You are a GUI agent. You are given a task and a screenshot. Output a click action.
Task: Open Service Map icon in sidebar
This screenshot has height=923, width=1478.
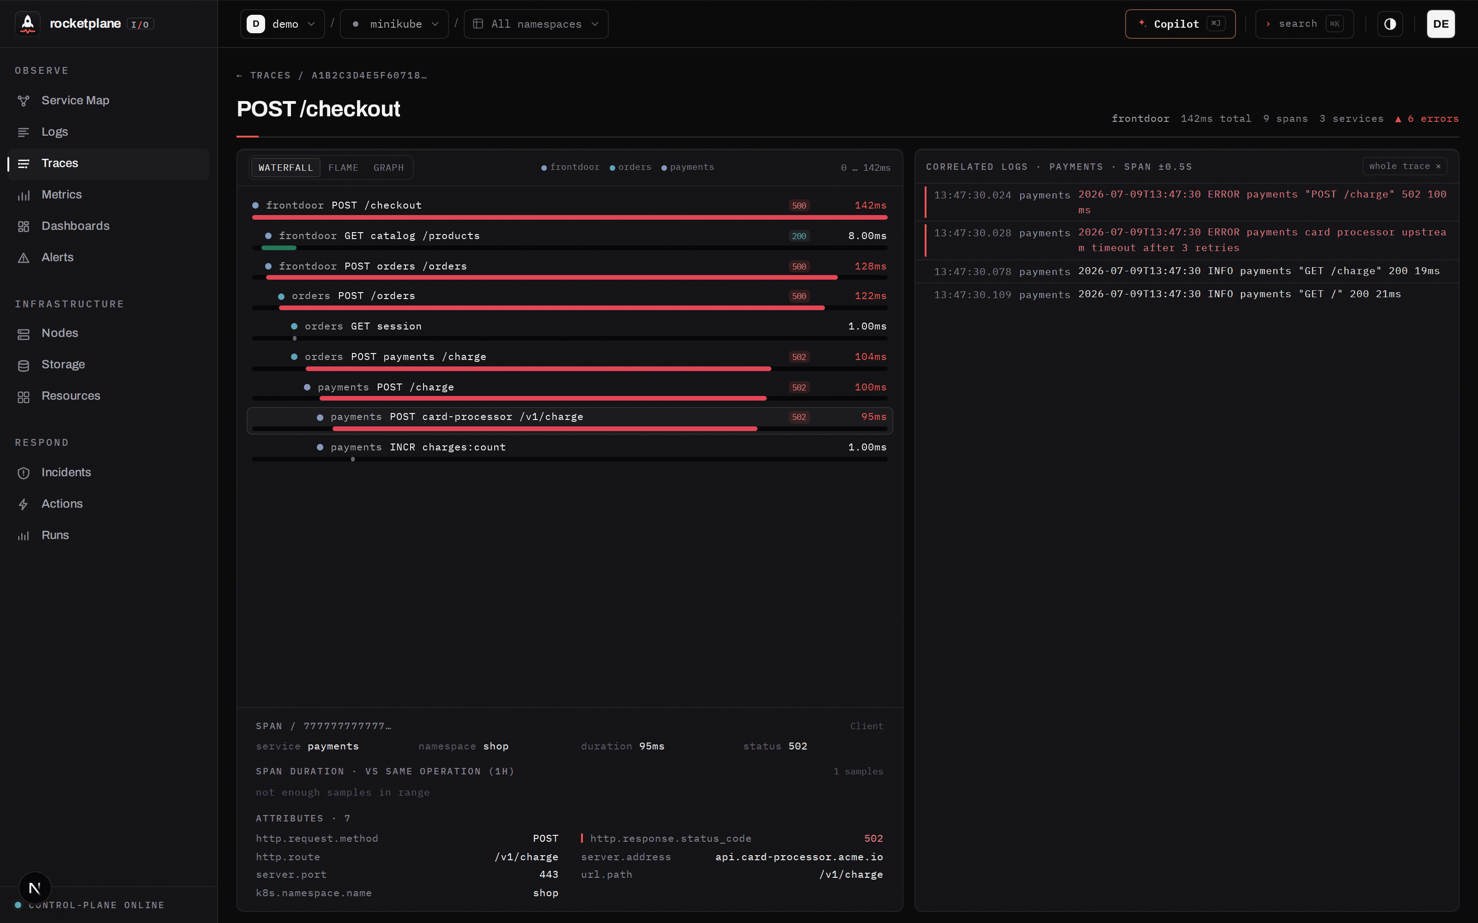pyautogui.click(x=24, y=101)
